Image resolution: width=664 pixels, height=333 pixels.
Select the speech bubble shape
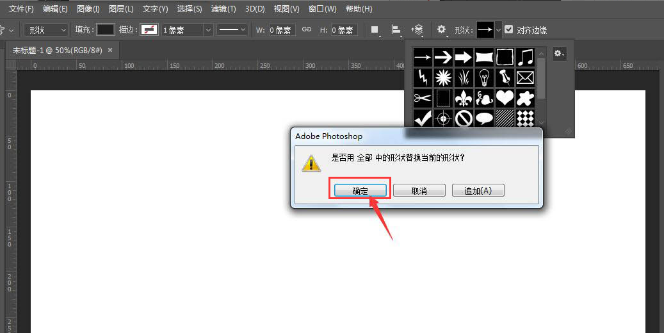[484, 118]
